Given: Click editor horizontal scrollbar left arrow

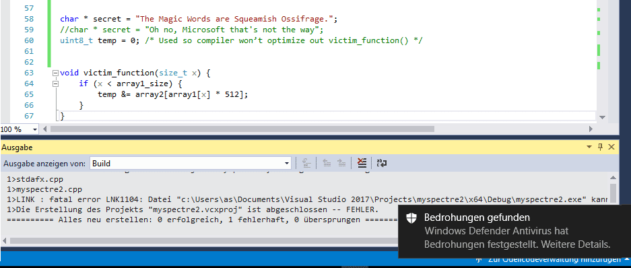Looking at the screenshot, I should coord(44,129).
